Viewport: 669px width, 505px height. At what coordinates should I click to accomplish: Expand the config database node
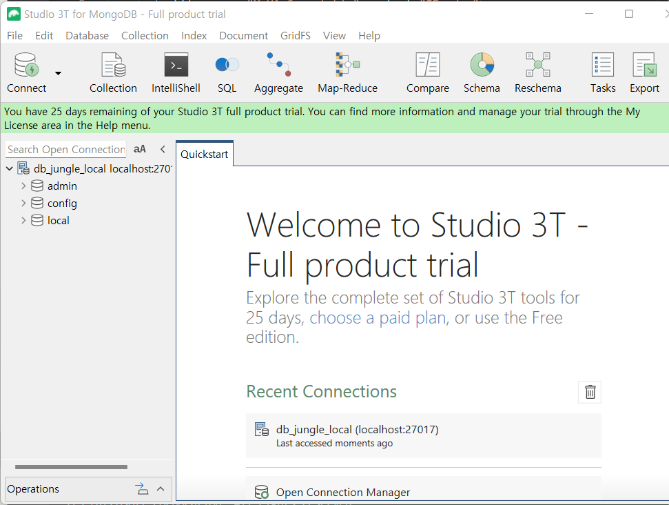[x=23, y=203]
